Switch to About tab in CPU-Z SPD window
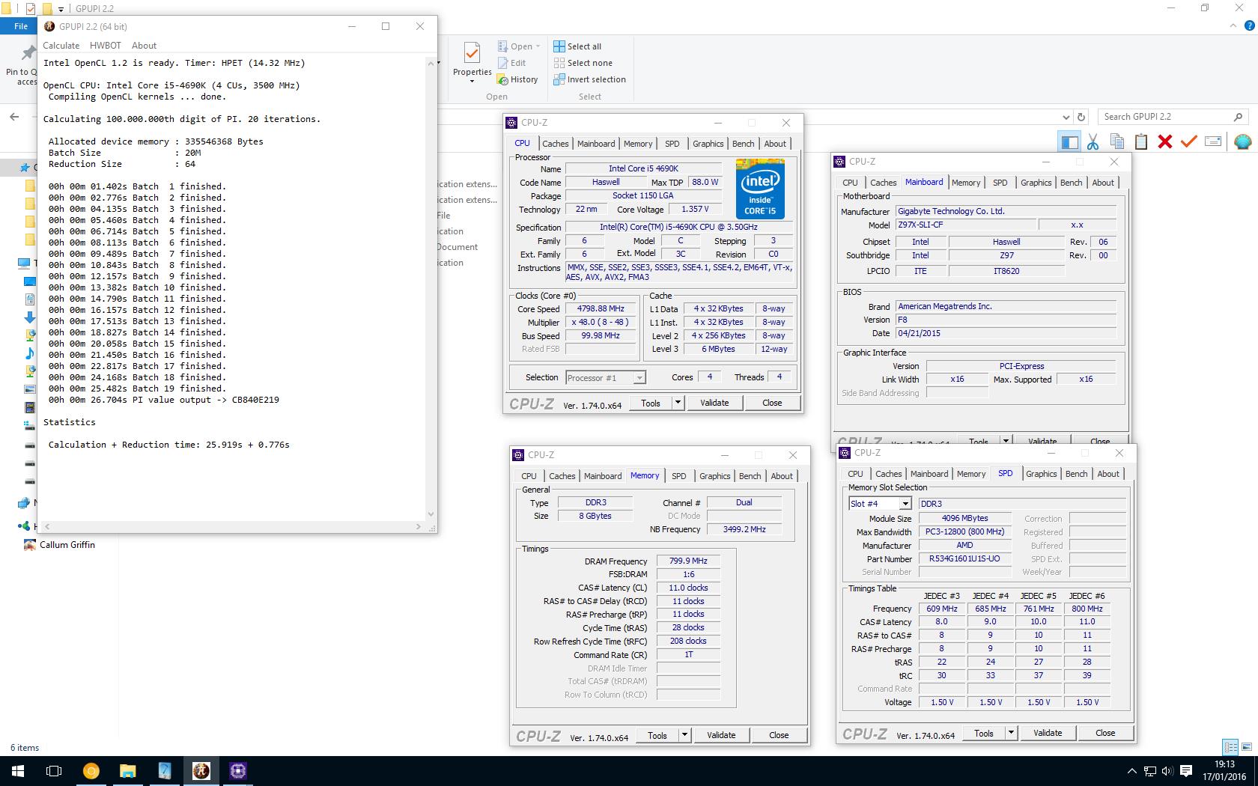 pyautogui.click(x=1108, y=474)
